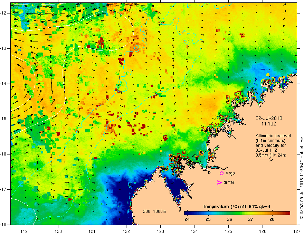
Task: Click the latitude axis label -18
Action: click(4, 224)
